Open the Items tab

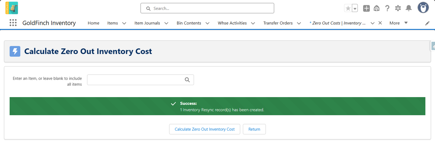point(112,23)
